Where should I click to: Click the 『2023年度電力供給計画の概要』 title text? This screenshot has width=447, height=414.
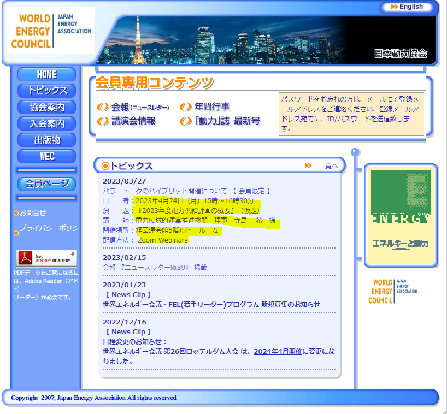click(x=186, y=211)
